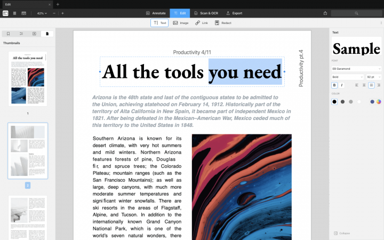Image resolution: width=384 pixels, height=240 pixels.
Task: Show the annotations sidebar tab
Action: (x=34, y=34)
